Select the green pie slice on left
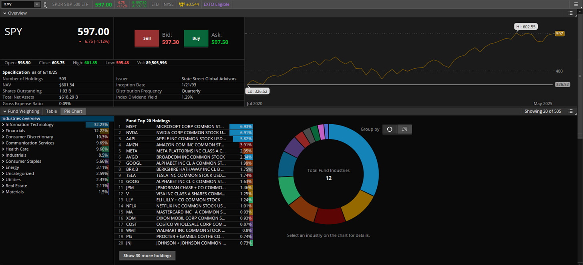Screen dimensions: 583x265 [x=289, y=190]
